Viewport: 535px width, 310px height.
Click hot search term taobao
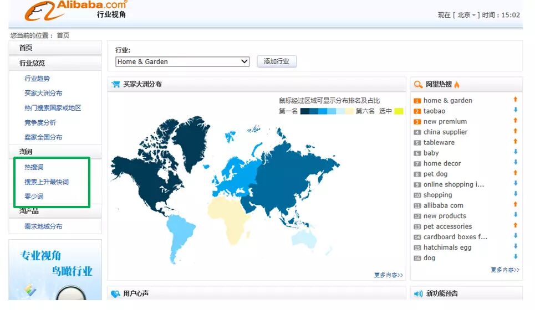434,111
